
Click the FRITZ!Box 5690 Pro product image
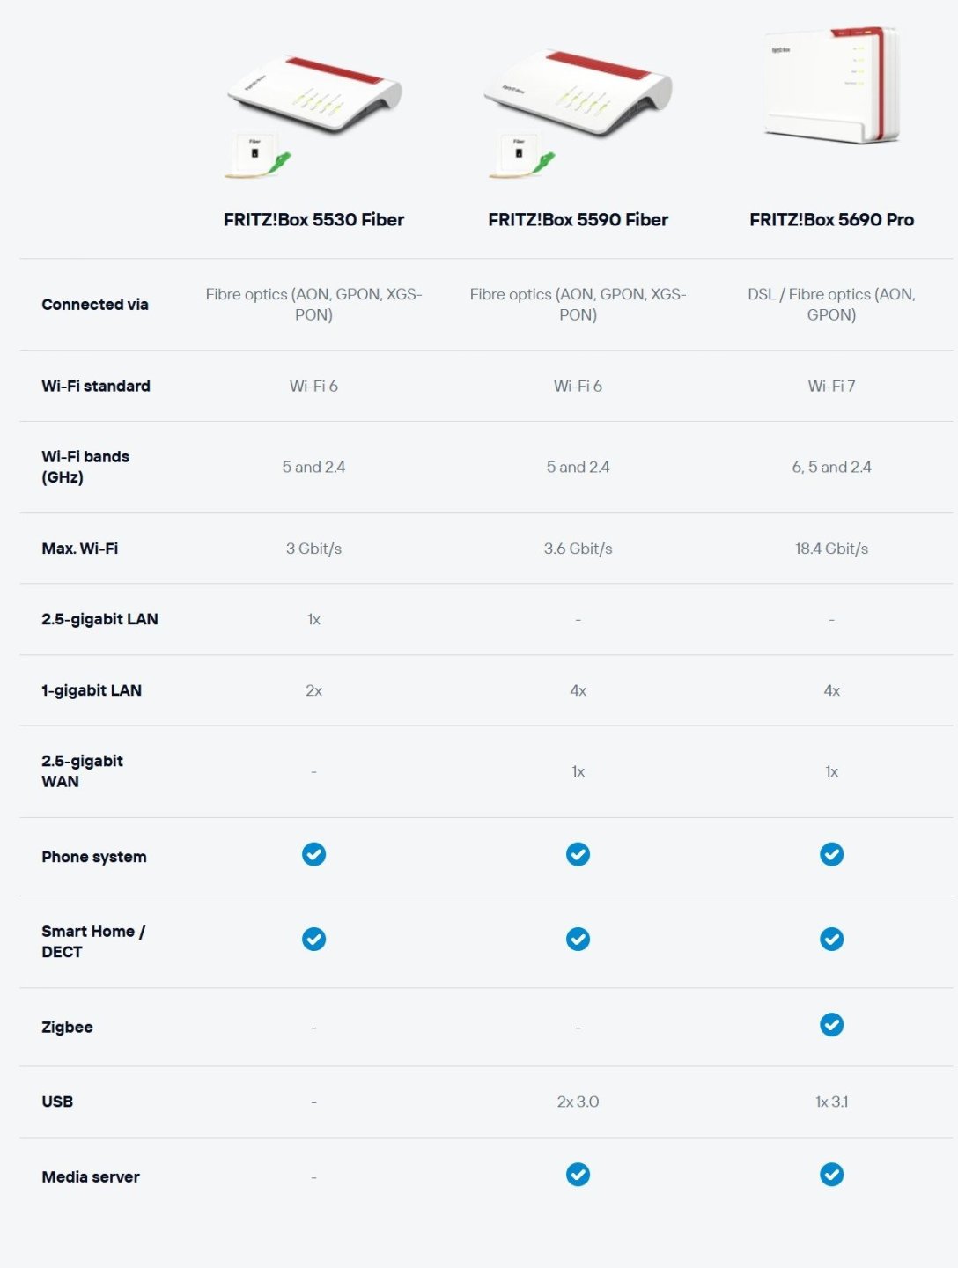pyautogui.click(x=831, y=86)
